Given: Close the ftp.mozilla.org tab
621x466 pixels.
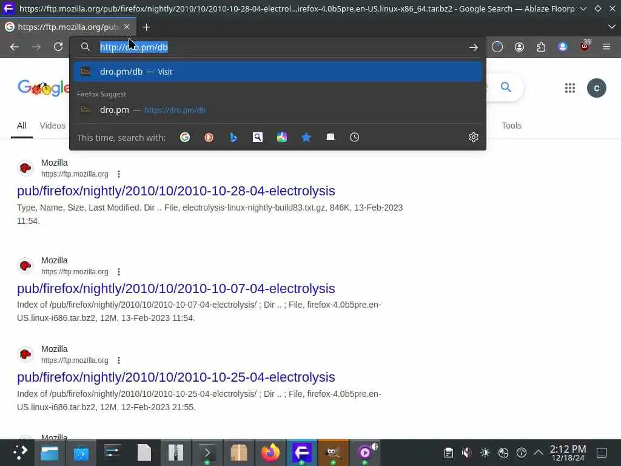Looking at the screenshot, I should (x=127, y=27).
